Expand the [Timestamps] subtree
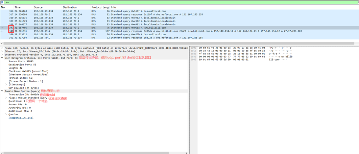The image size is (359, 154). [6, 84]
